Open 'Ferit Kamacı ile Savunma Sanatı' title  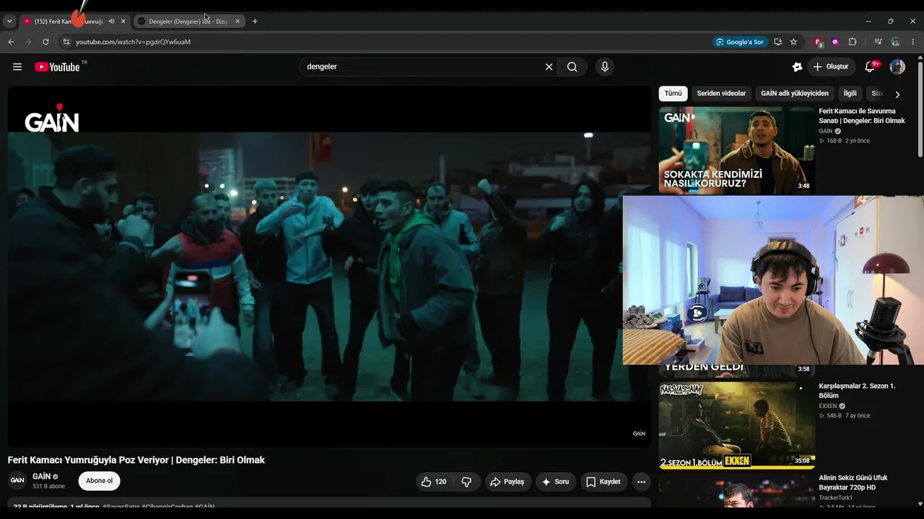coord(861,116)
